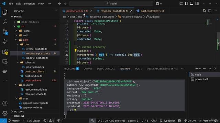Open the Extensions view
The height and width of the screenshot is (123, 220).
(5, 52)
